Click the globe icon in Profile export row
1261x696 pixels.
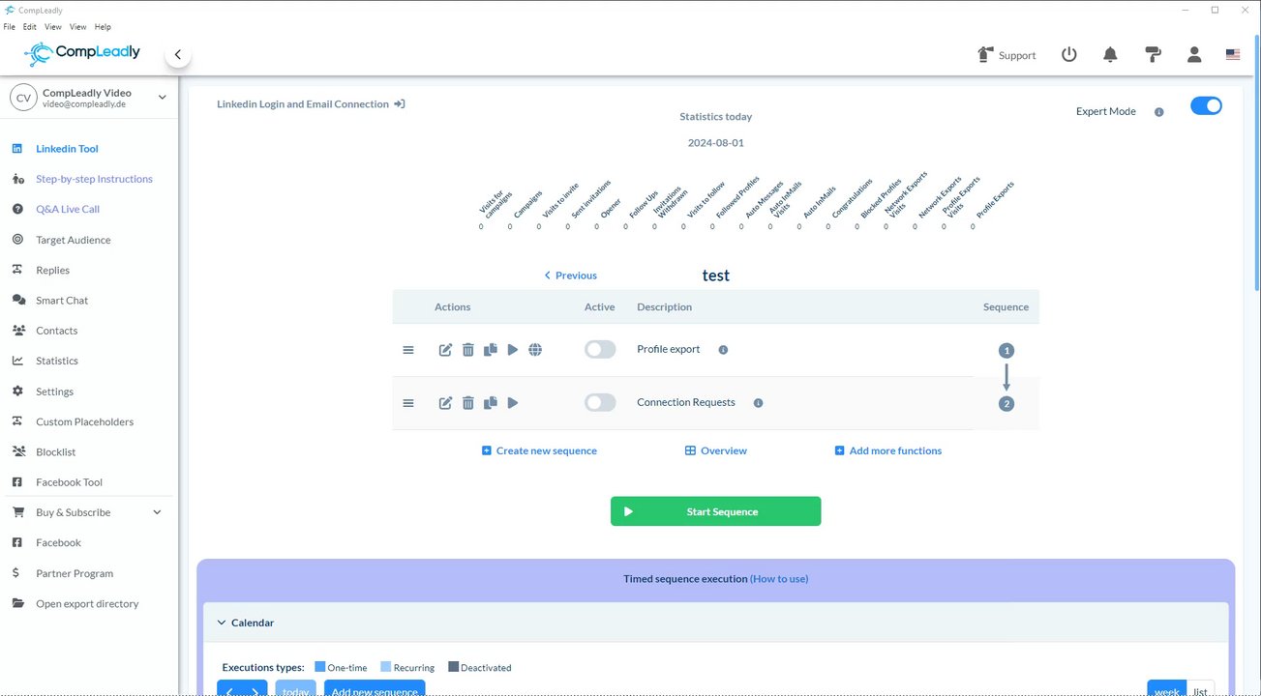[x=535, y=350]
